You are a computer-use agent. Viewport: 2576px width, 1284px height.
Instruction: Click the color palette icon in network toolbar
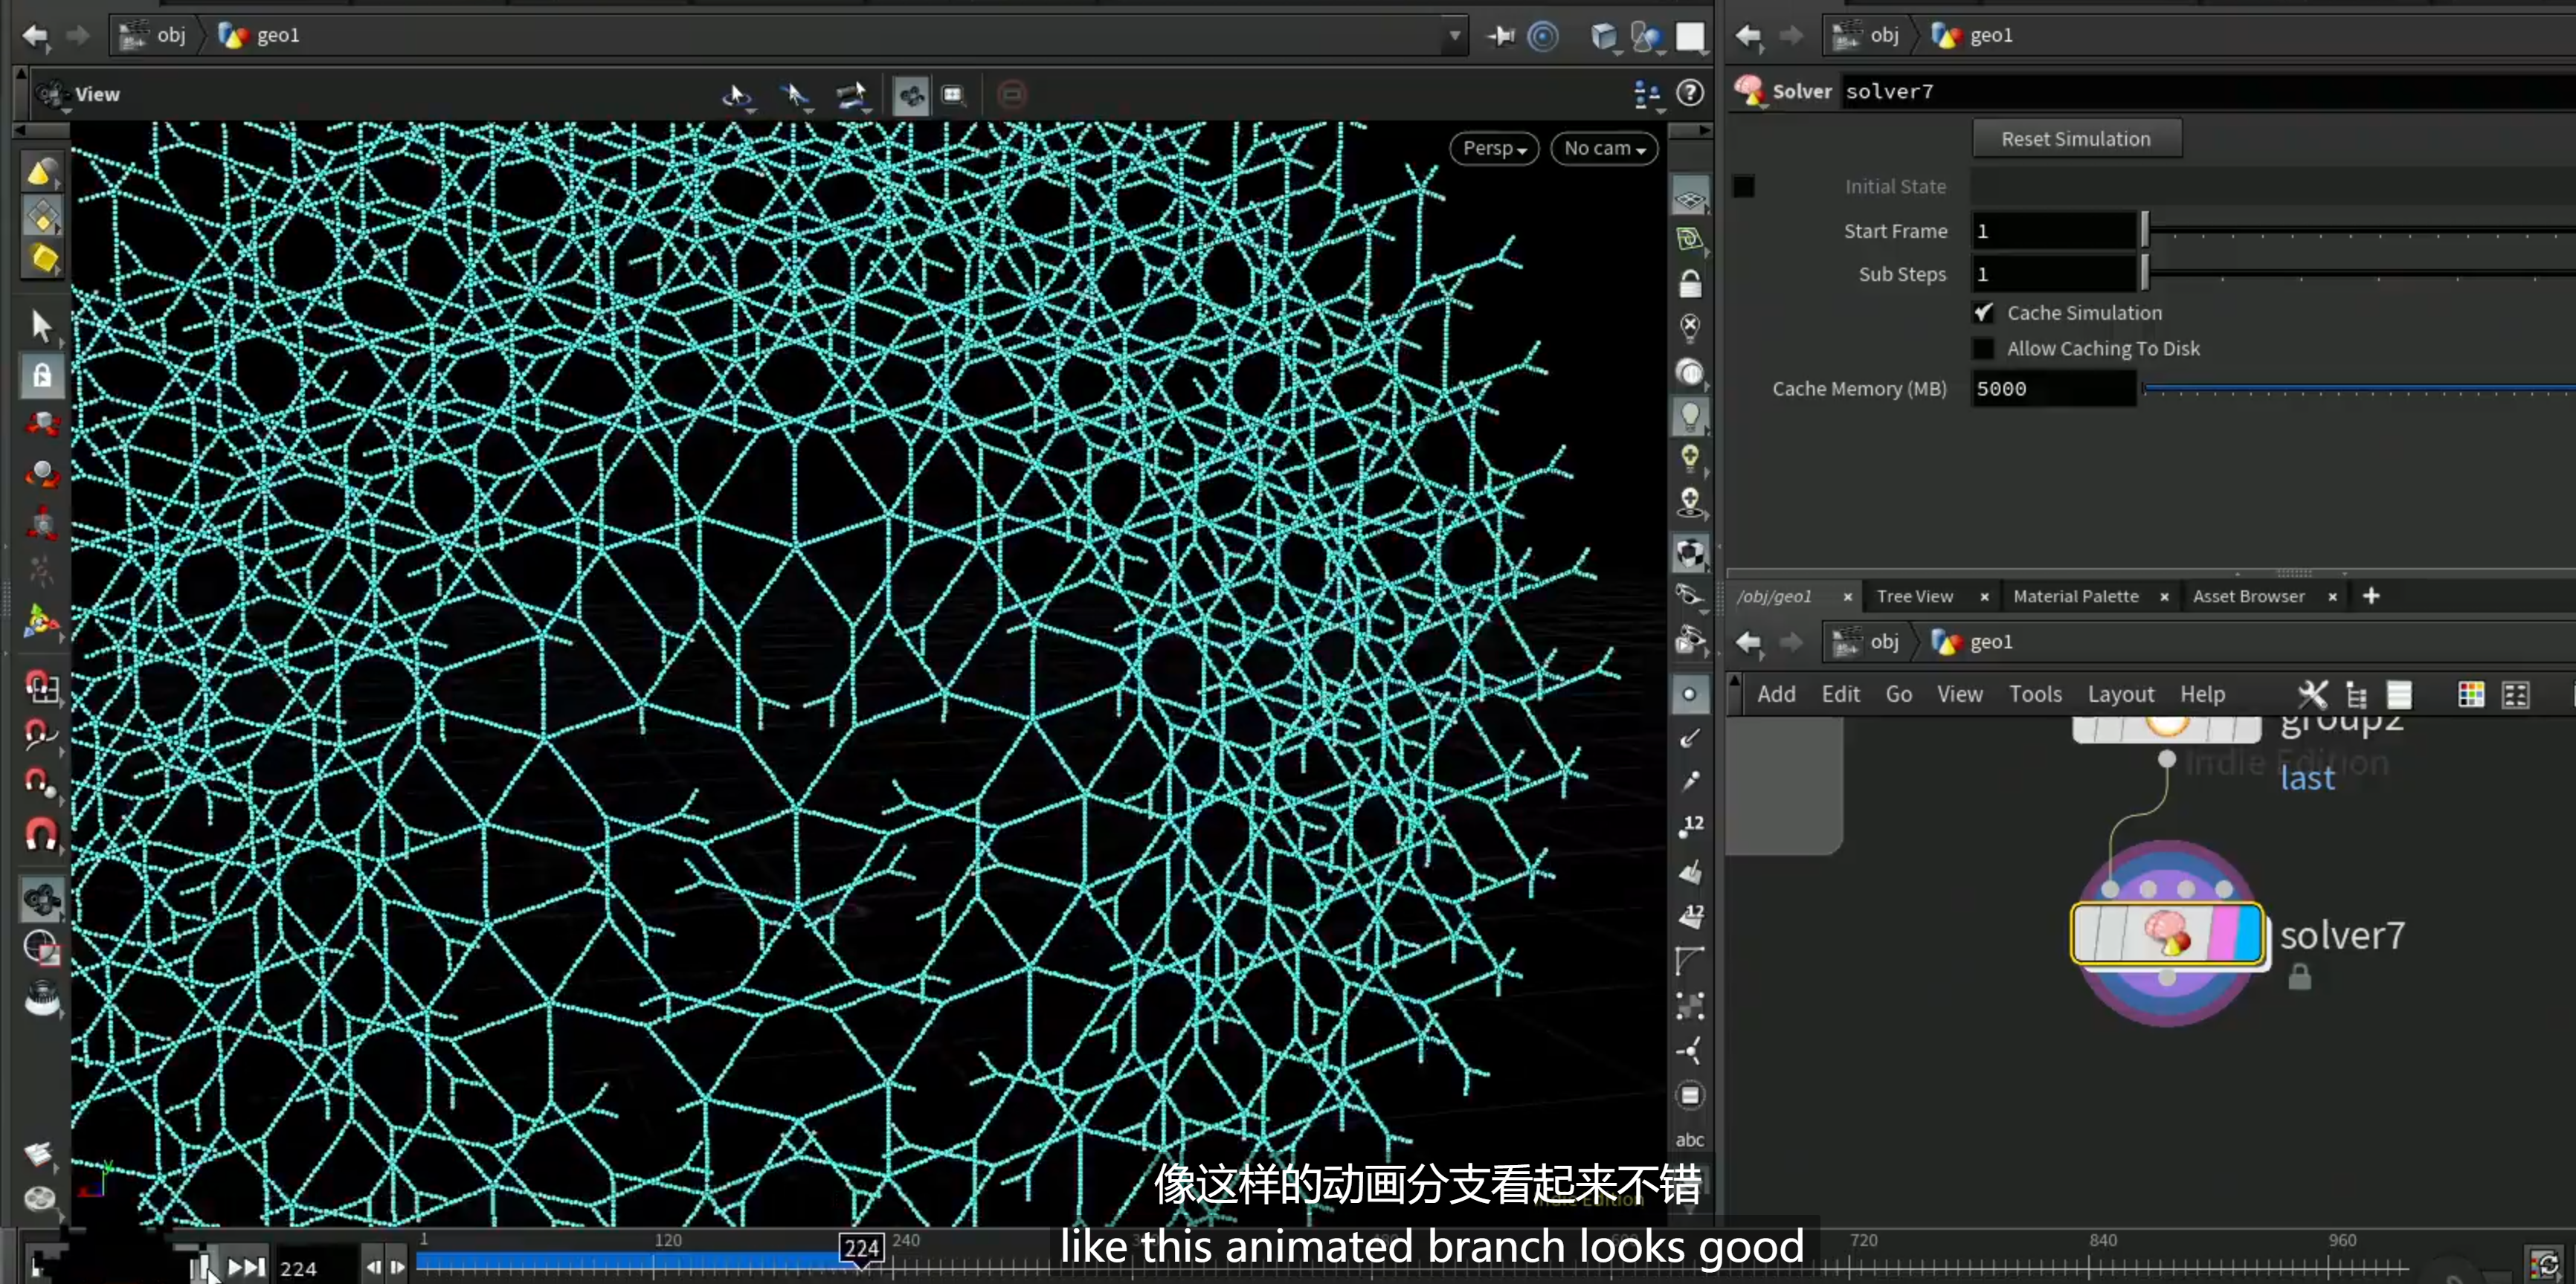click(2470, 694)
